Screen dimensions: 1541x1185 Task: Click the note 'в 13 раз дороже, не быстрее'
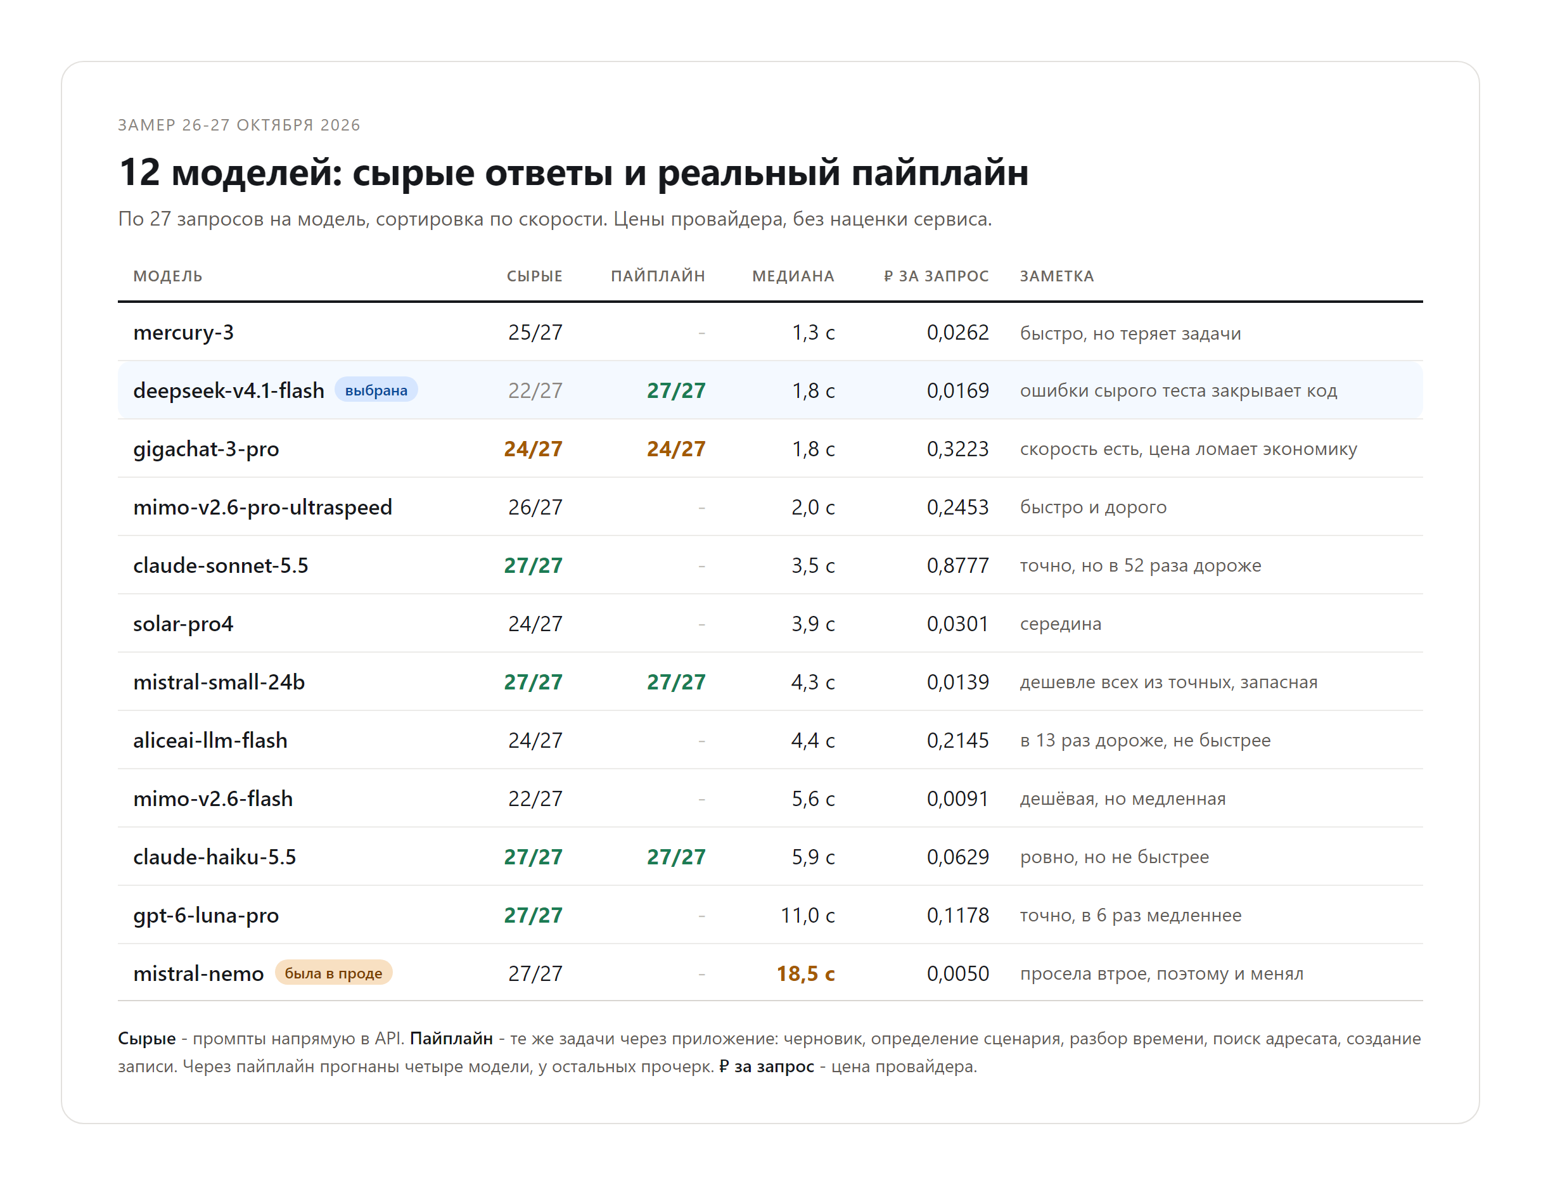pos(1146,740)
